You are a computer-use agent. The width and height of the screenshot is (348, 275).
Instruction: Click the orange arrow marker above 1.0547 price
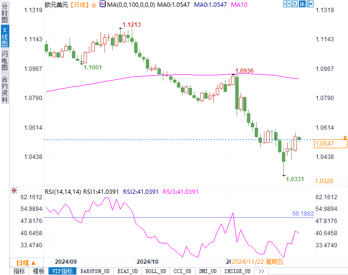345,137
